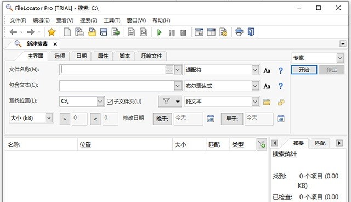351x202 pixels.
Task: Click the copy search pages icon
Action: pos(79,32)
